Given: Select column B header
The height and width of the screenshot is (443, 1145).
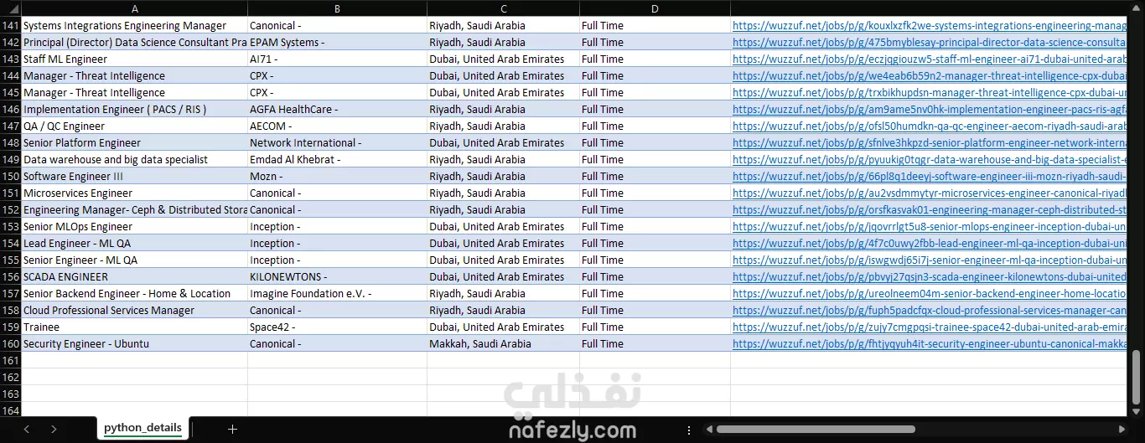Looking at the screenshot, I should coord(338,8).
